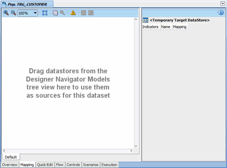
Task: Show errors using the yellow warning icon
Action: click(73, 13)
